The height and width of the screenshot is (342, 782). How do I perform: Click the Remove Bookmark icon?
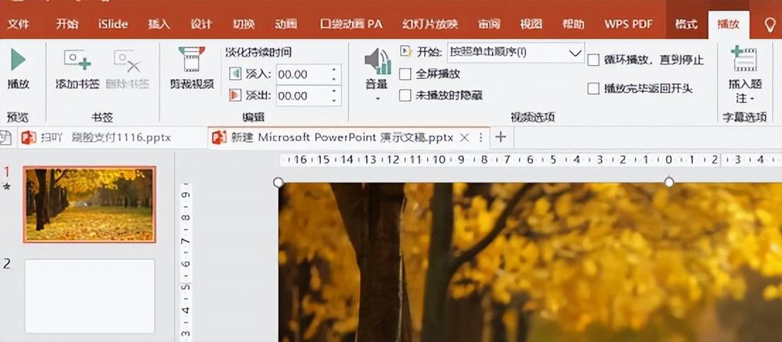[127, 61]
